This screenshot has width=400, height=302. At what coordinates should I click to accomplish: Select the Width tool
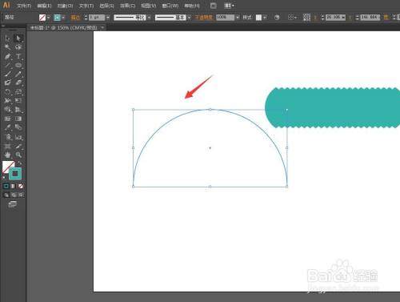[7, 101]
